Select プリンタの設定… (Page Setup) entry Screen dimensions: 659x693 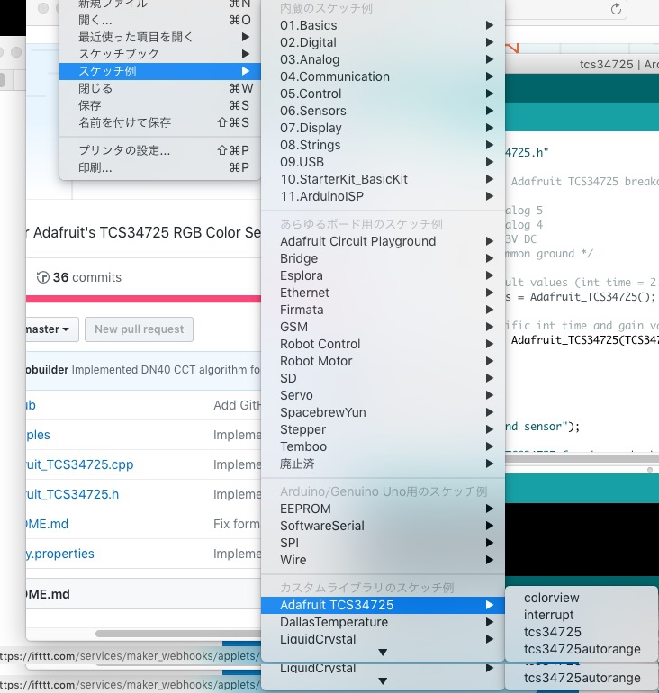[159, 150]
